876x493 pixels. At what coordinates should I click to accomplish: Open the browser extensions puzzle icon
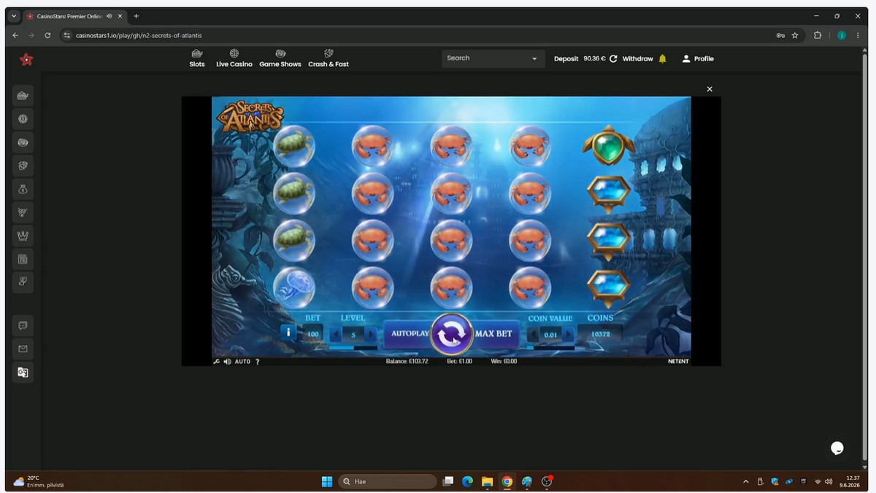pos(818,35)
